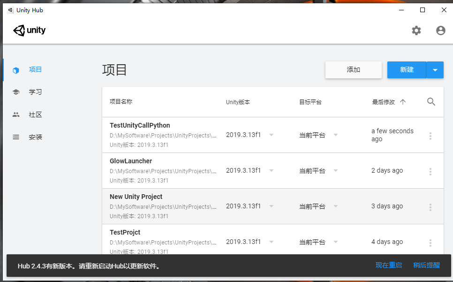Image resolution: width=453 pixels, height=282 pixels.
Task: Click the '4 days ago' timestamp
Action: 387,242
